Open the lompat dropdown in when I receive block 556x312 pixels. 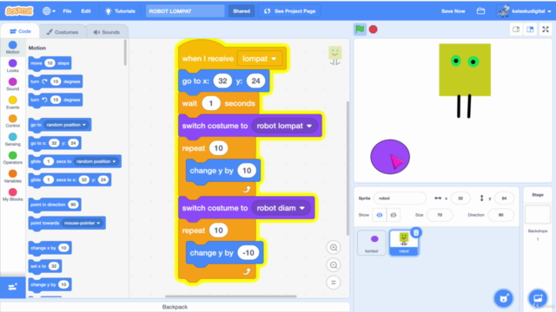tap(260, 59)
